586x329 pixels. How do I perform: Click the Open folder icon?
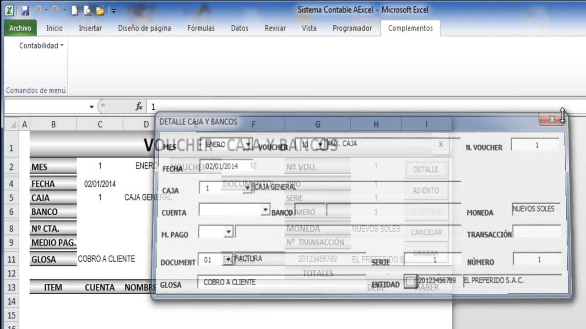[100, 11]
